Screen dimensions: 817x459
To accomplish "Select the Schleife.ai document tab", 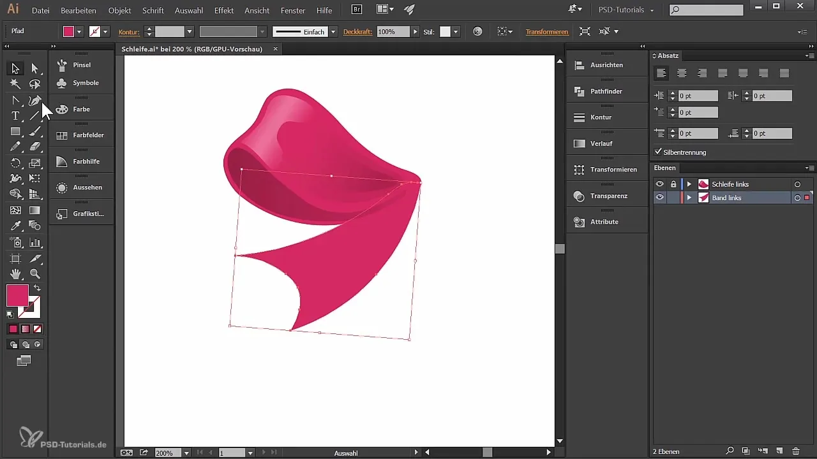I will tap(192, 49).
